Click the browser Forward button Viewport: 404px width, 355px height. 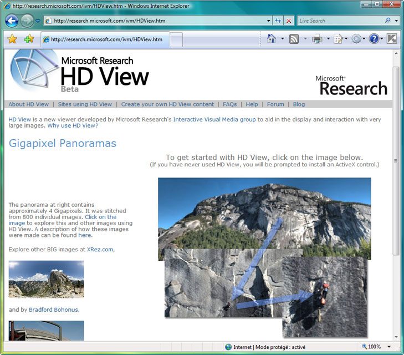coord(27,21)
